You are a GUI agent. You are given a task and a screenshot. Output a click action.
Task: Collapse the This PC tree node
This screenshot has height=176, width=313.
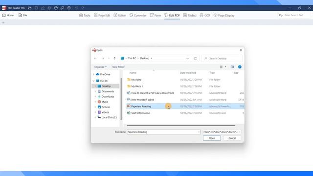pos(93,81)
